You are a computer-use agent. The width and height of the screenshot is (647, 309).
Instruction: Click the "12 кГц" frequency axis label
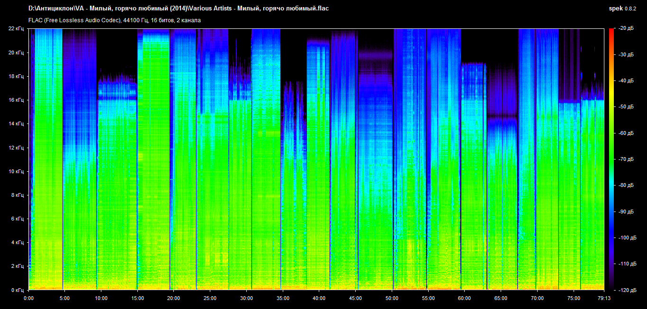point(16,147)
